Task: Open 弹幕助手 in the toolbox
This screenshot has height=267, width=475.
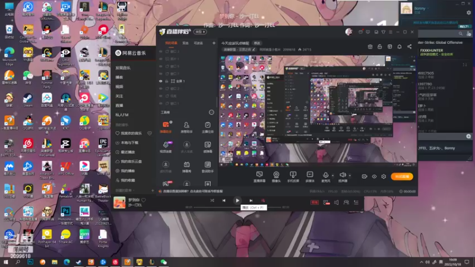Action: [x=166, y=127]
